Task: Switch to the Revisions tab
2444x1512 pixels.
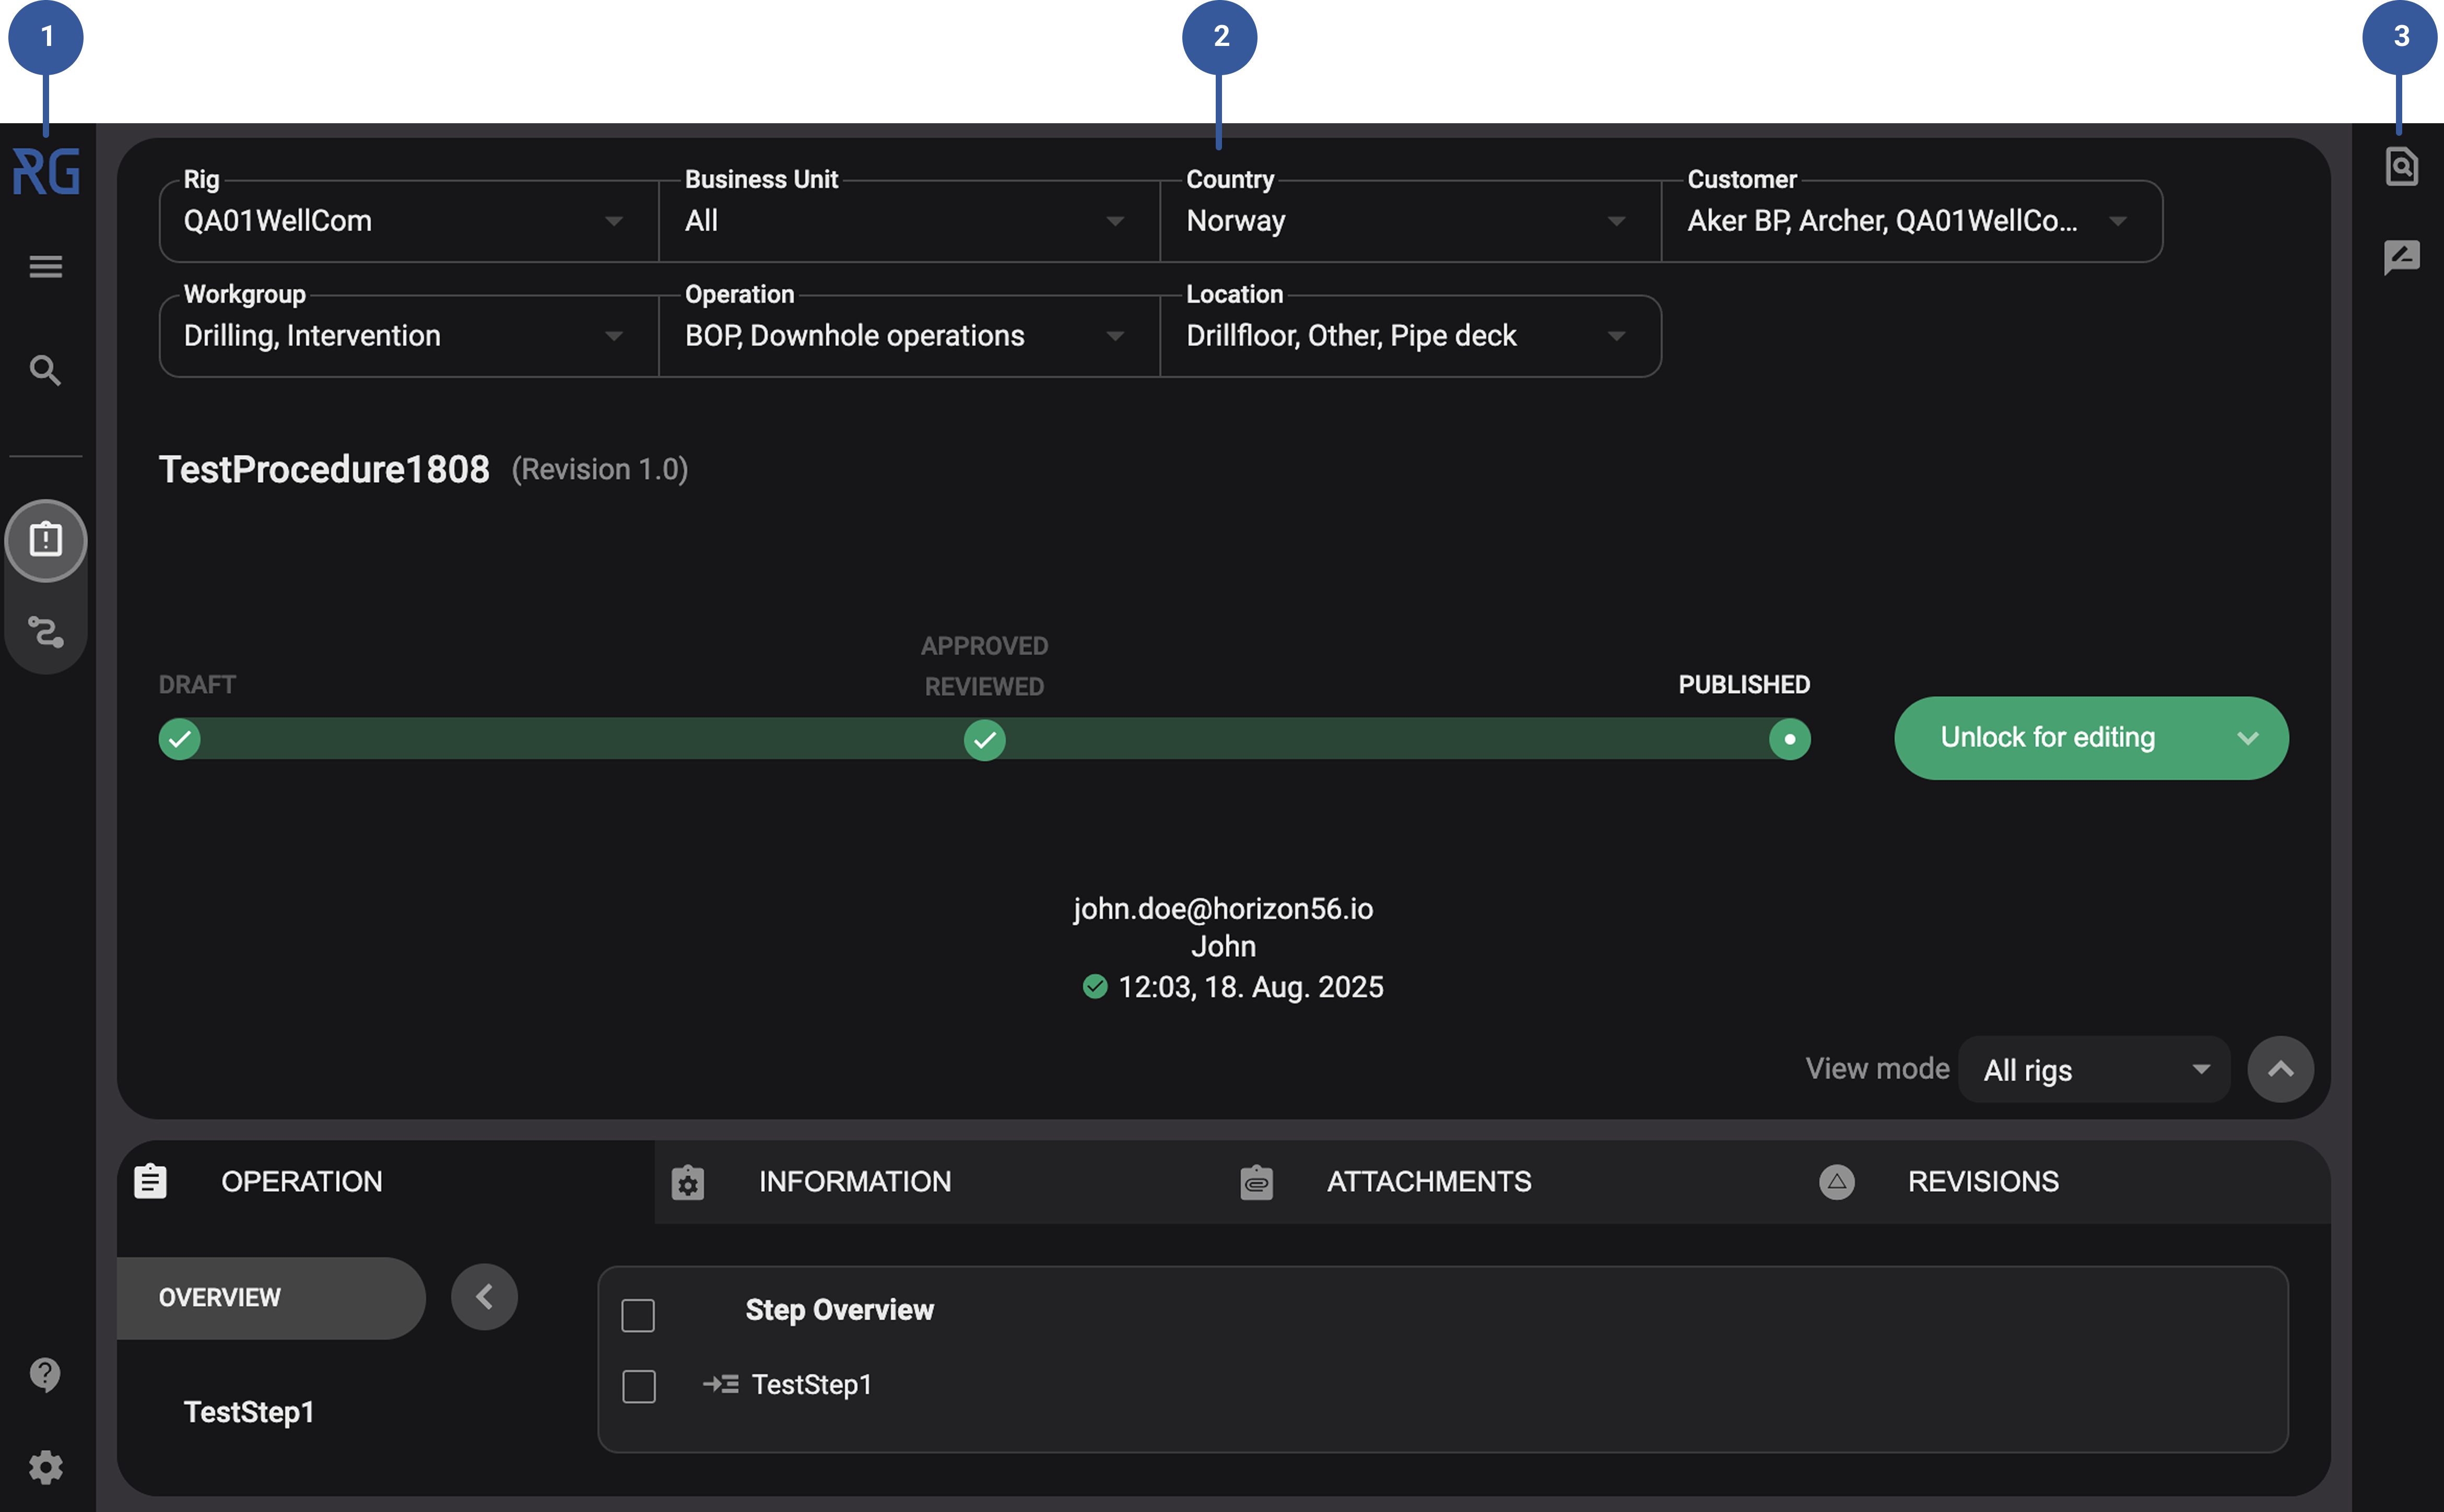Action: coord(1982,1181)
